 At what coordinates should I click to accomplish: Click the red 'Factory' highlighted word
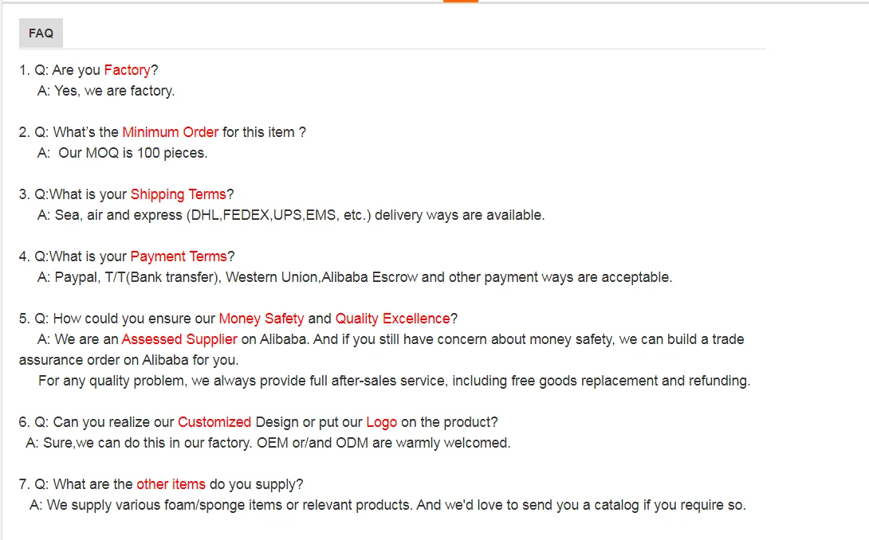click(x=127, y=70)
